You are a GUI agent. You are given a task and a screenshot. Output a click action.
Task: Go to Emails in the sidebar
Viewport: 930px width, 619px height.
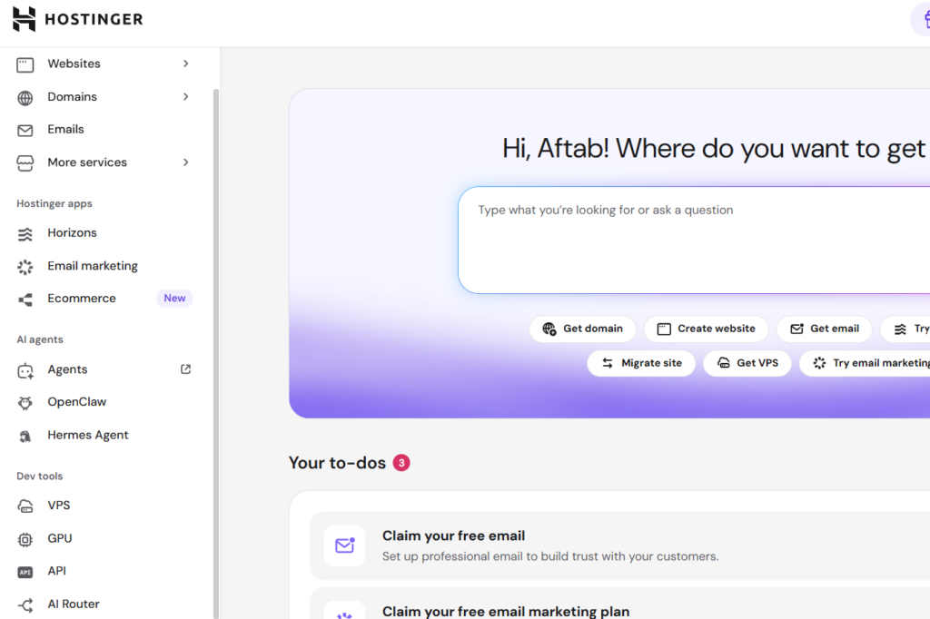(x=104, y=129)
